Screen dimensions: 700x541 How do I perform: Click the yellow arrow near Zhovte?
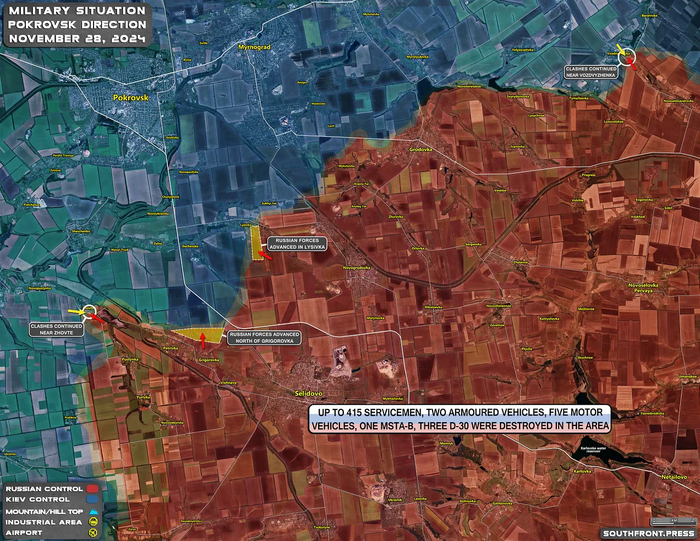pyautogui.click(x=75, y=312)
